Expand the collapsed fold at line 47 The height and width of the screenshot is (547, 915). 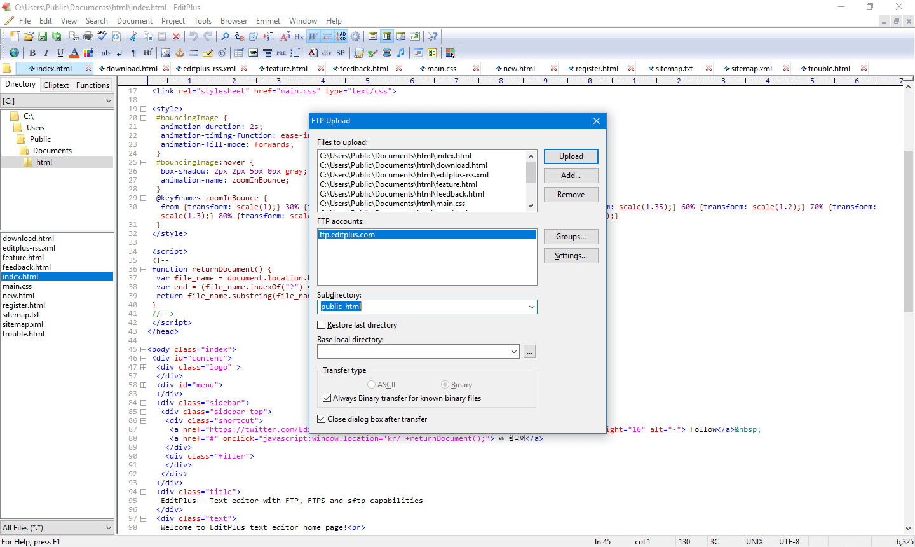pyautogui.click(x=144, y=368)
